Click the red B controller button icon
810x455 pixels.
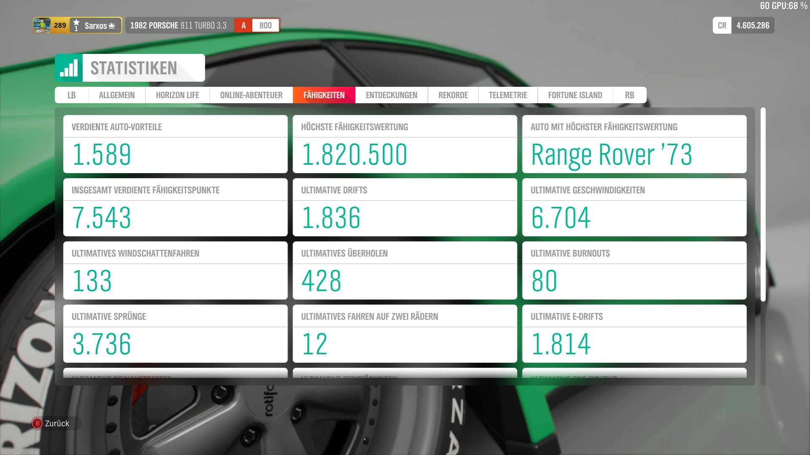point(37,423)
